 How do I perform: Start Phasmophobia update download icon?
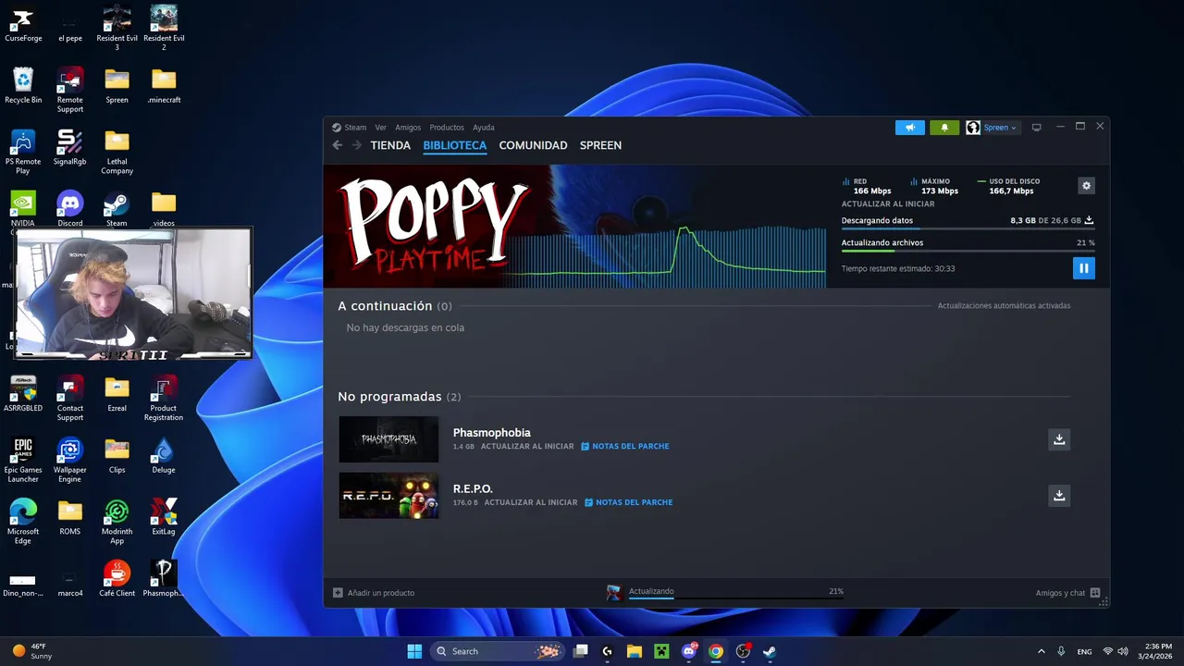(1059, 439)
